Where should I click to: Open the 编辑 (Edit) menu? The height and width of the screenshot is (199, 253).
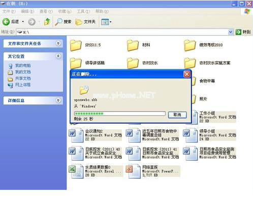click(x=27, y=12)
